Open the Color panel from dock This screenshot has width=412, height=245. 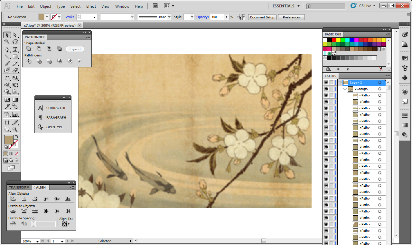405,34
